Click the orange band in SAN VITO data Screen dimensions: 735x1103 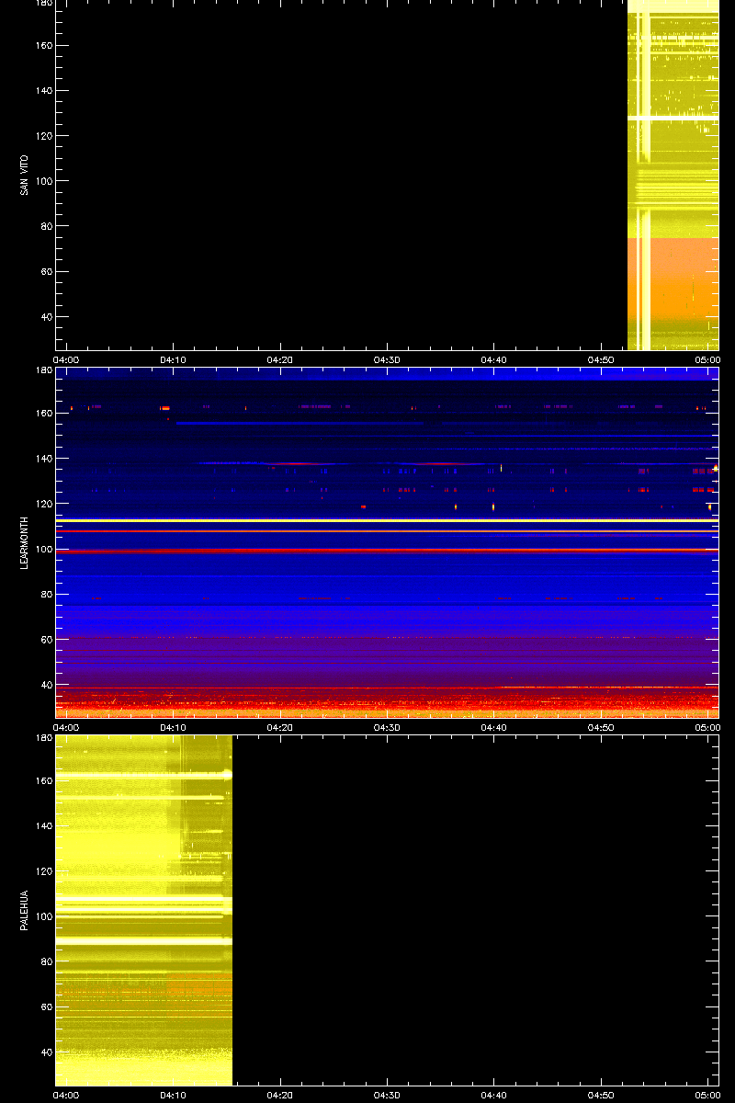pos(673,279)
